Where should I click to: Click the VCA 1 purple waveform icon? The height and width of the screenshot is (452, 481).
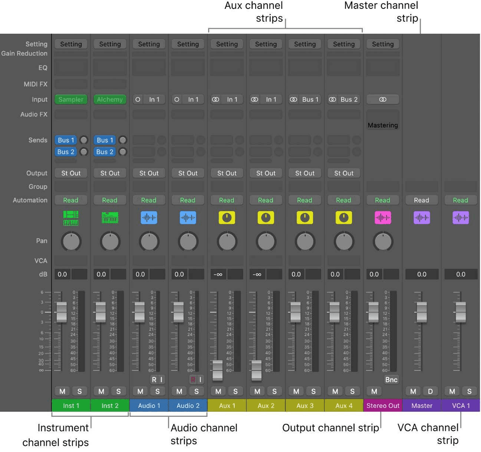pos(461,218)
